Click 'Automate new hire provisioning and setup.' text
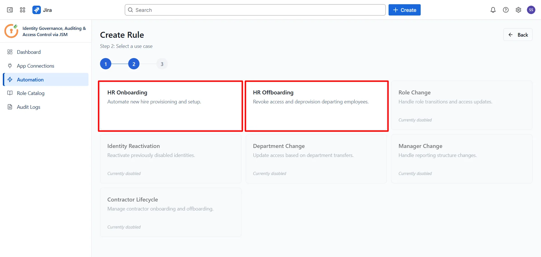 154,102
